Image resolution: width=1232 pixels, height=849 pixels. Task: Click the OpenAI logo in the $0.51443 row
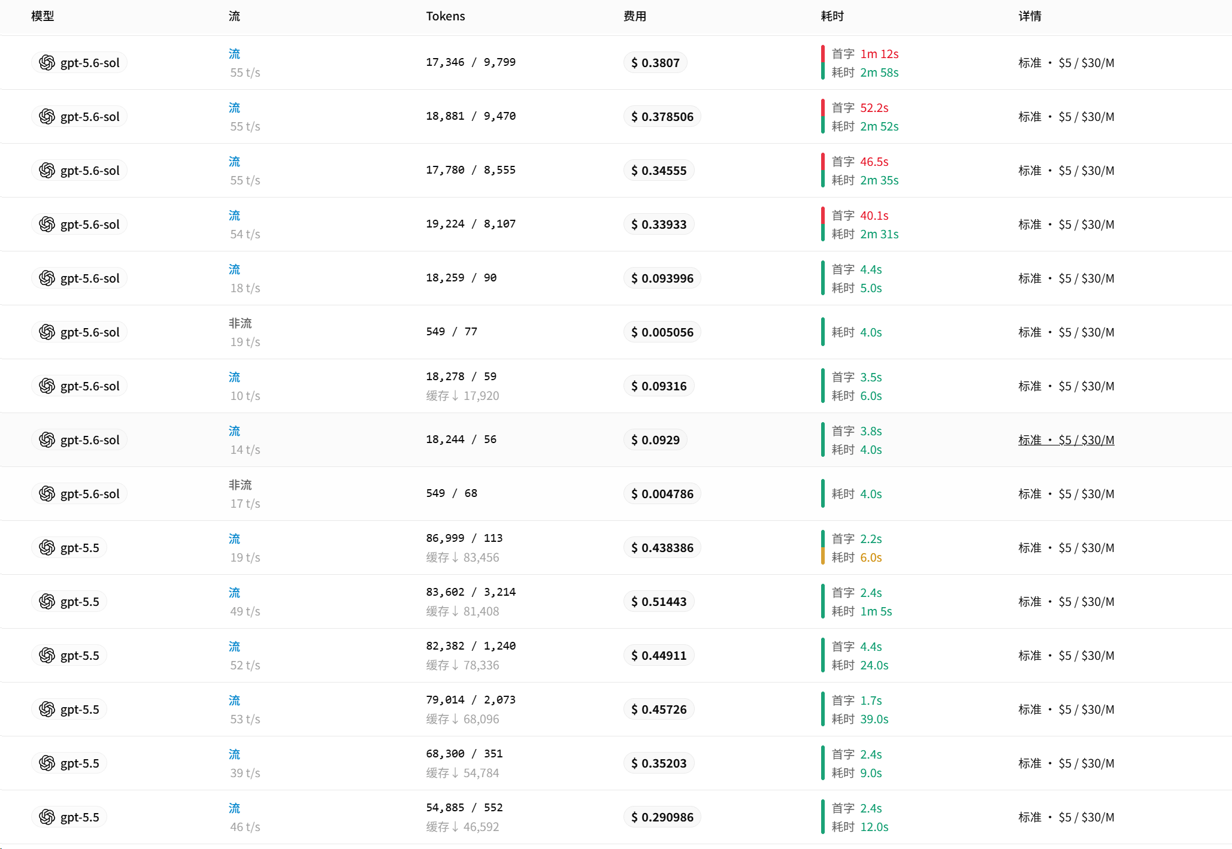[47, 602]
